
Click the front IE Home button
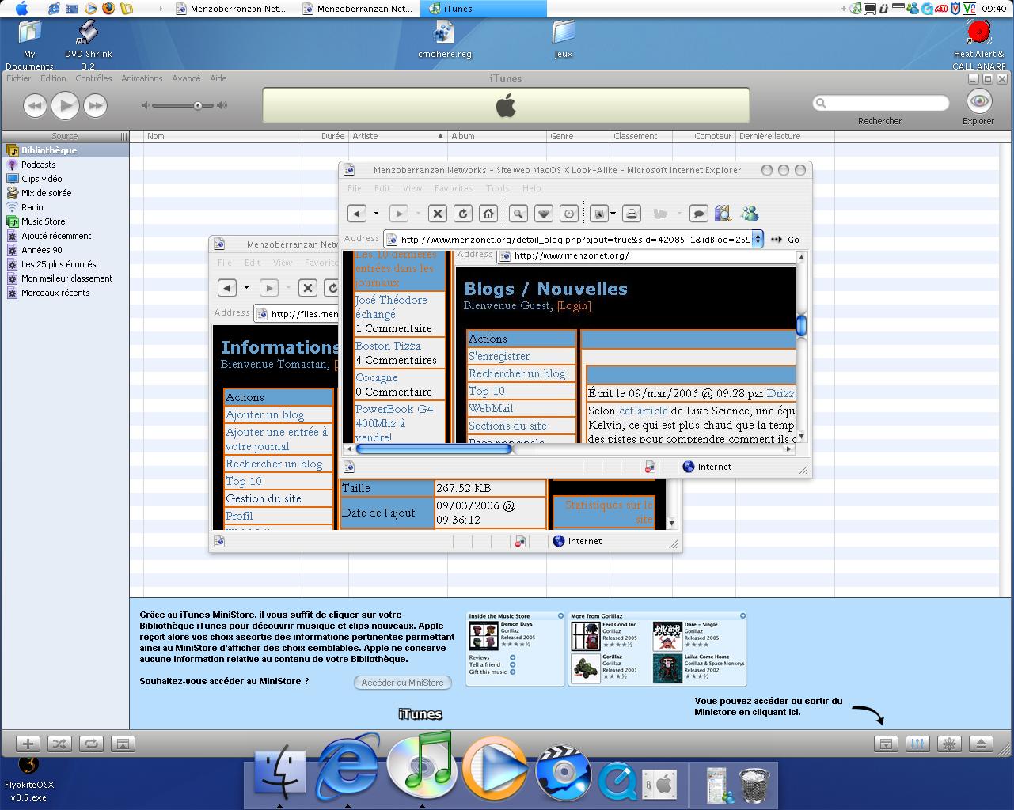pyautogui.click(x=488, y=214)
